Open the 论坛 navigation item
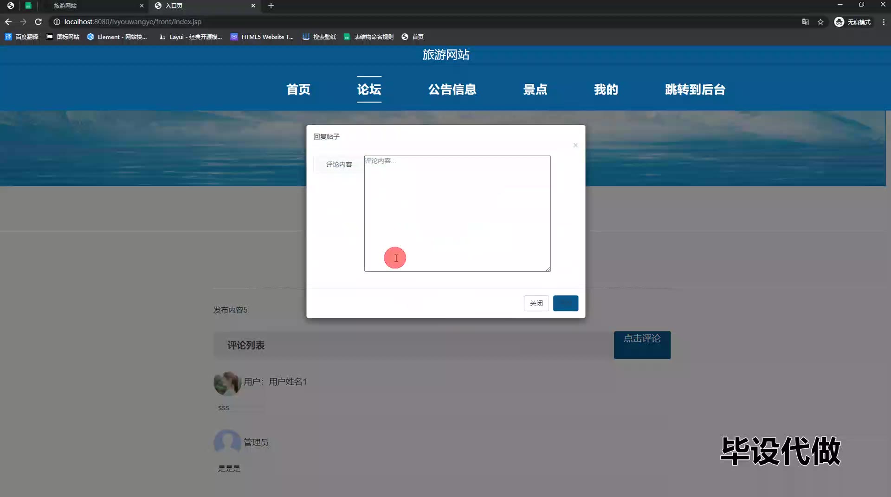Image resolution: width=891 pixels, height=497 pixels. click(369, 89)
